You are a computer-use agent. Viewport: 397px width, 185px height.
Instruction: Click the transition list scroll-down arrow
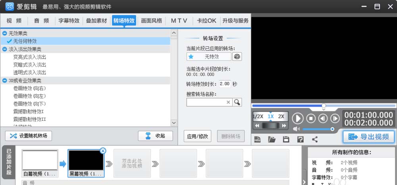(174, 122)
